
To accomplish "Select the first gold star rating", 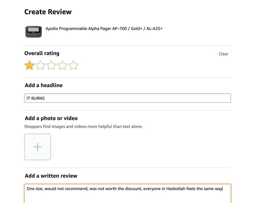I will click(29, 65).
